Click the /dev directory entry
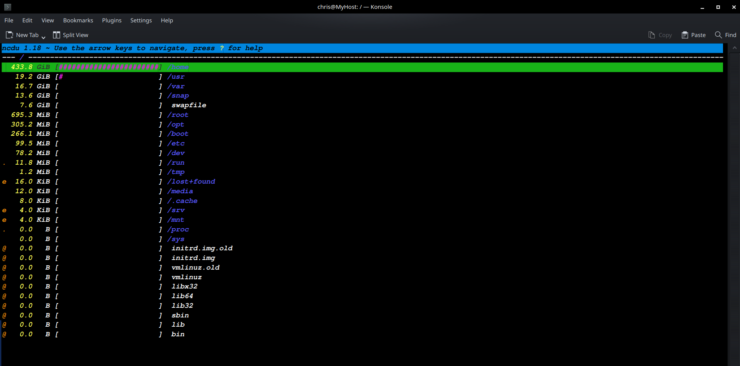 tap(176, 153)
